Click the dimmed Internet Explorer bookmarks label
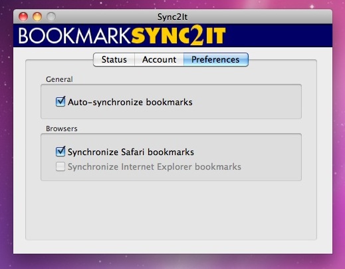Viewport: 345px width, 269px height. tap(154, 166)
